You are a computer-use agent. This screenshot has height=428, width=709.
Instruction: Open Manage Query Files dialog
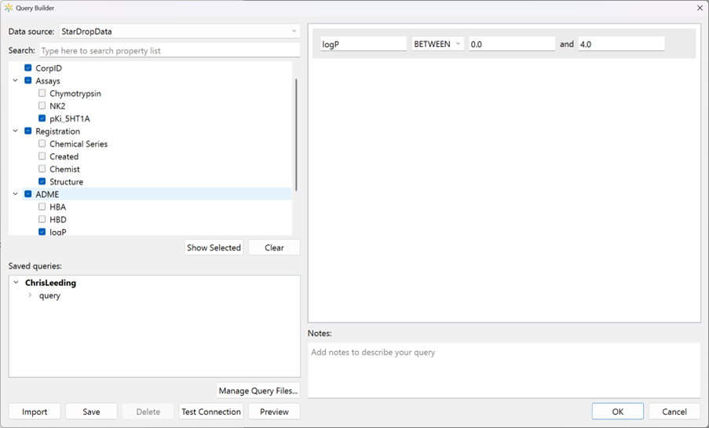pos(258,390)
